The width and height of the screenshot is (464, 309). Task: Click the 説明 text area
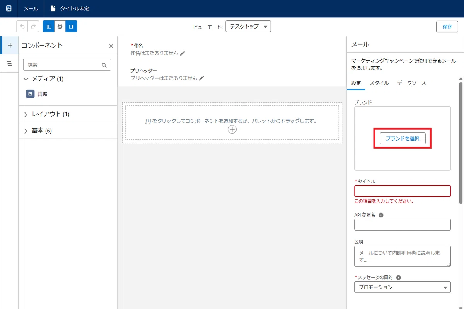[x=403, y=256]
